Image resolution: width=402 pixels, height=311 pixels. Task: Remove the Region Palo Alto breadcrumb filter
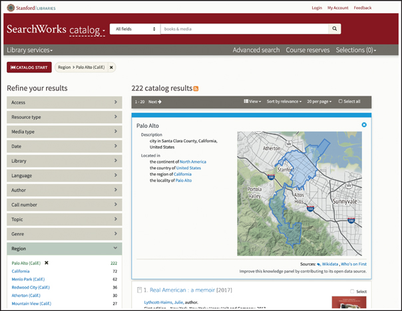[111, 67]
